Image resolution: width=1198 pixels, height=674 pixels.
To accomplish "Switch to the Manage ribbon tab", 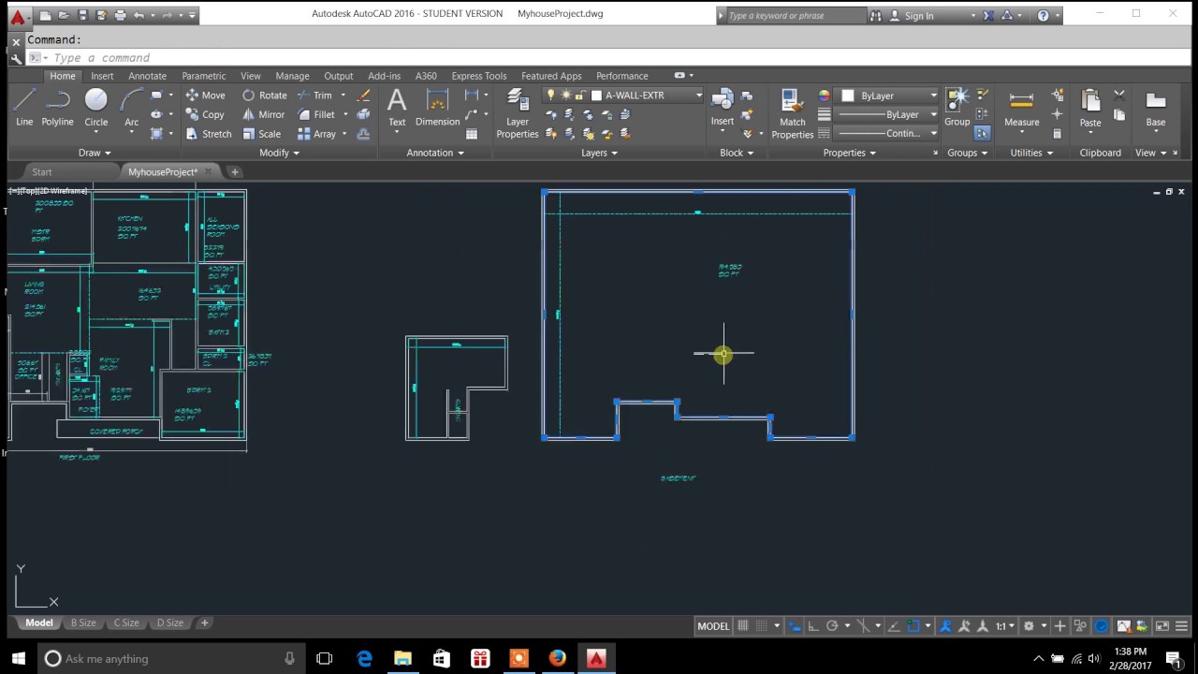I will [x=292, y=76].
